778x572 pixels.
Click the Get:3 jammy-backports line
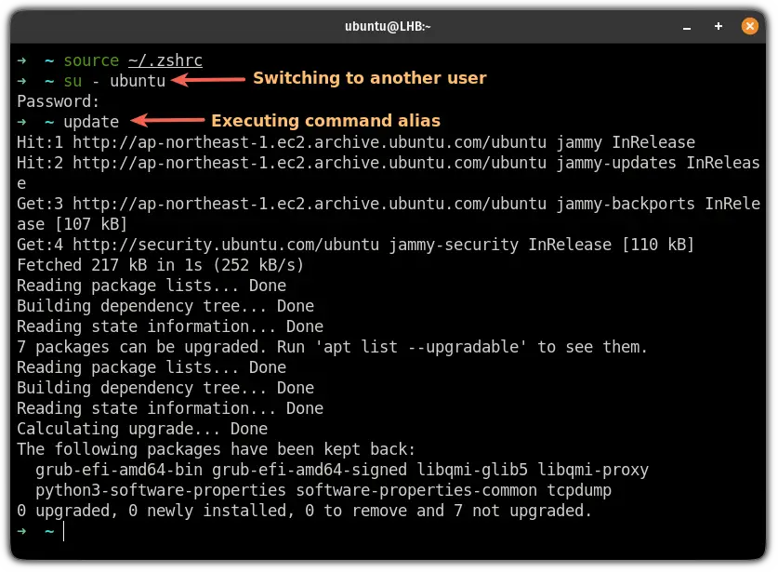click(x=388, y=214)
